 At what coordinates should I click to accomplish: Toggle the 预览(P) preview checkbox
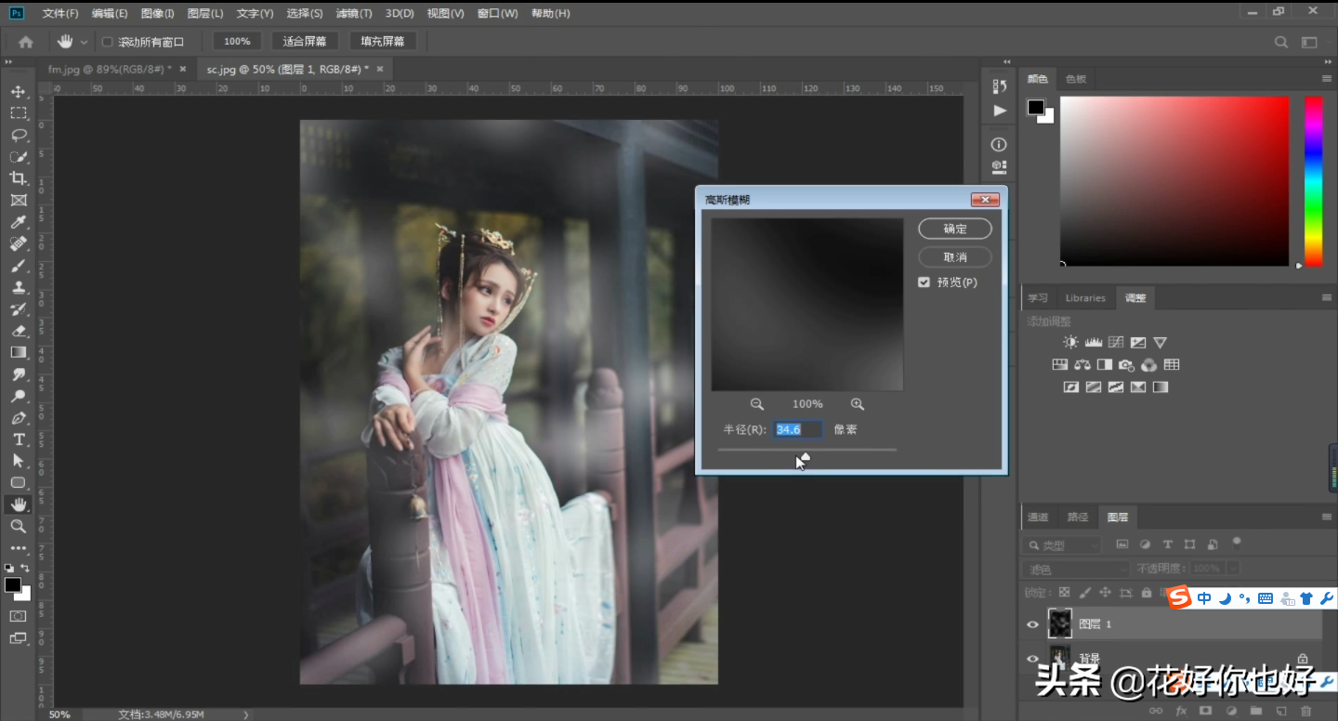[x=924, y=282]
